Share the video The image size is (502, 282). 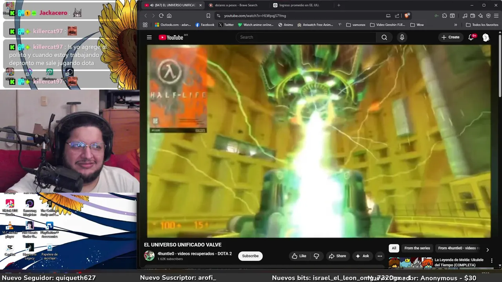tap(337, 256)
